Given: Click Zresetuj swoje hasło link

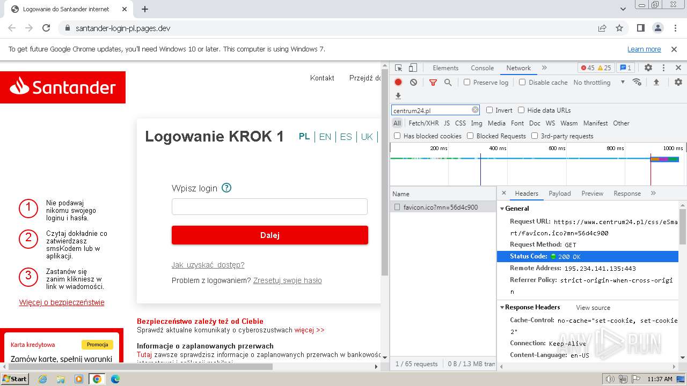Looking at the screenshot, I should pos(288,280).
